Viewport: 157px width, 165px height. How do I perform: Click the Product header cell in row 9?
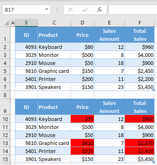coord(54,107)
